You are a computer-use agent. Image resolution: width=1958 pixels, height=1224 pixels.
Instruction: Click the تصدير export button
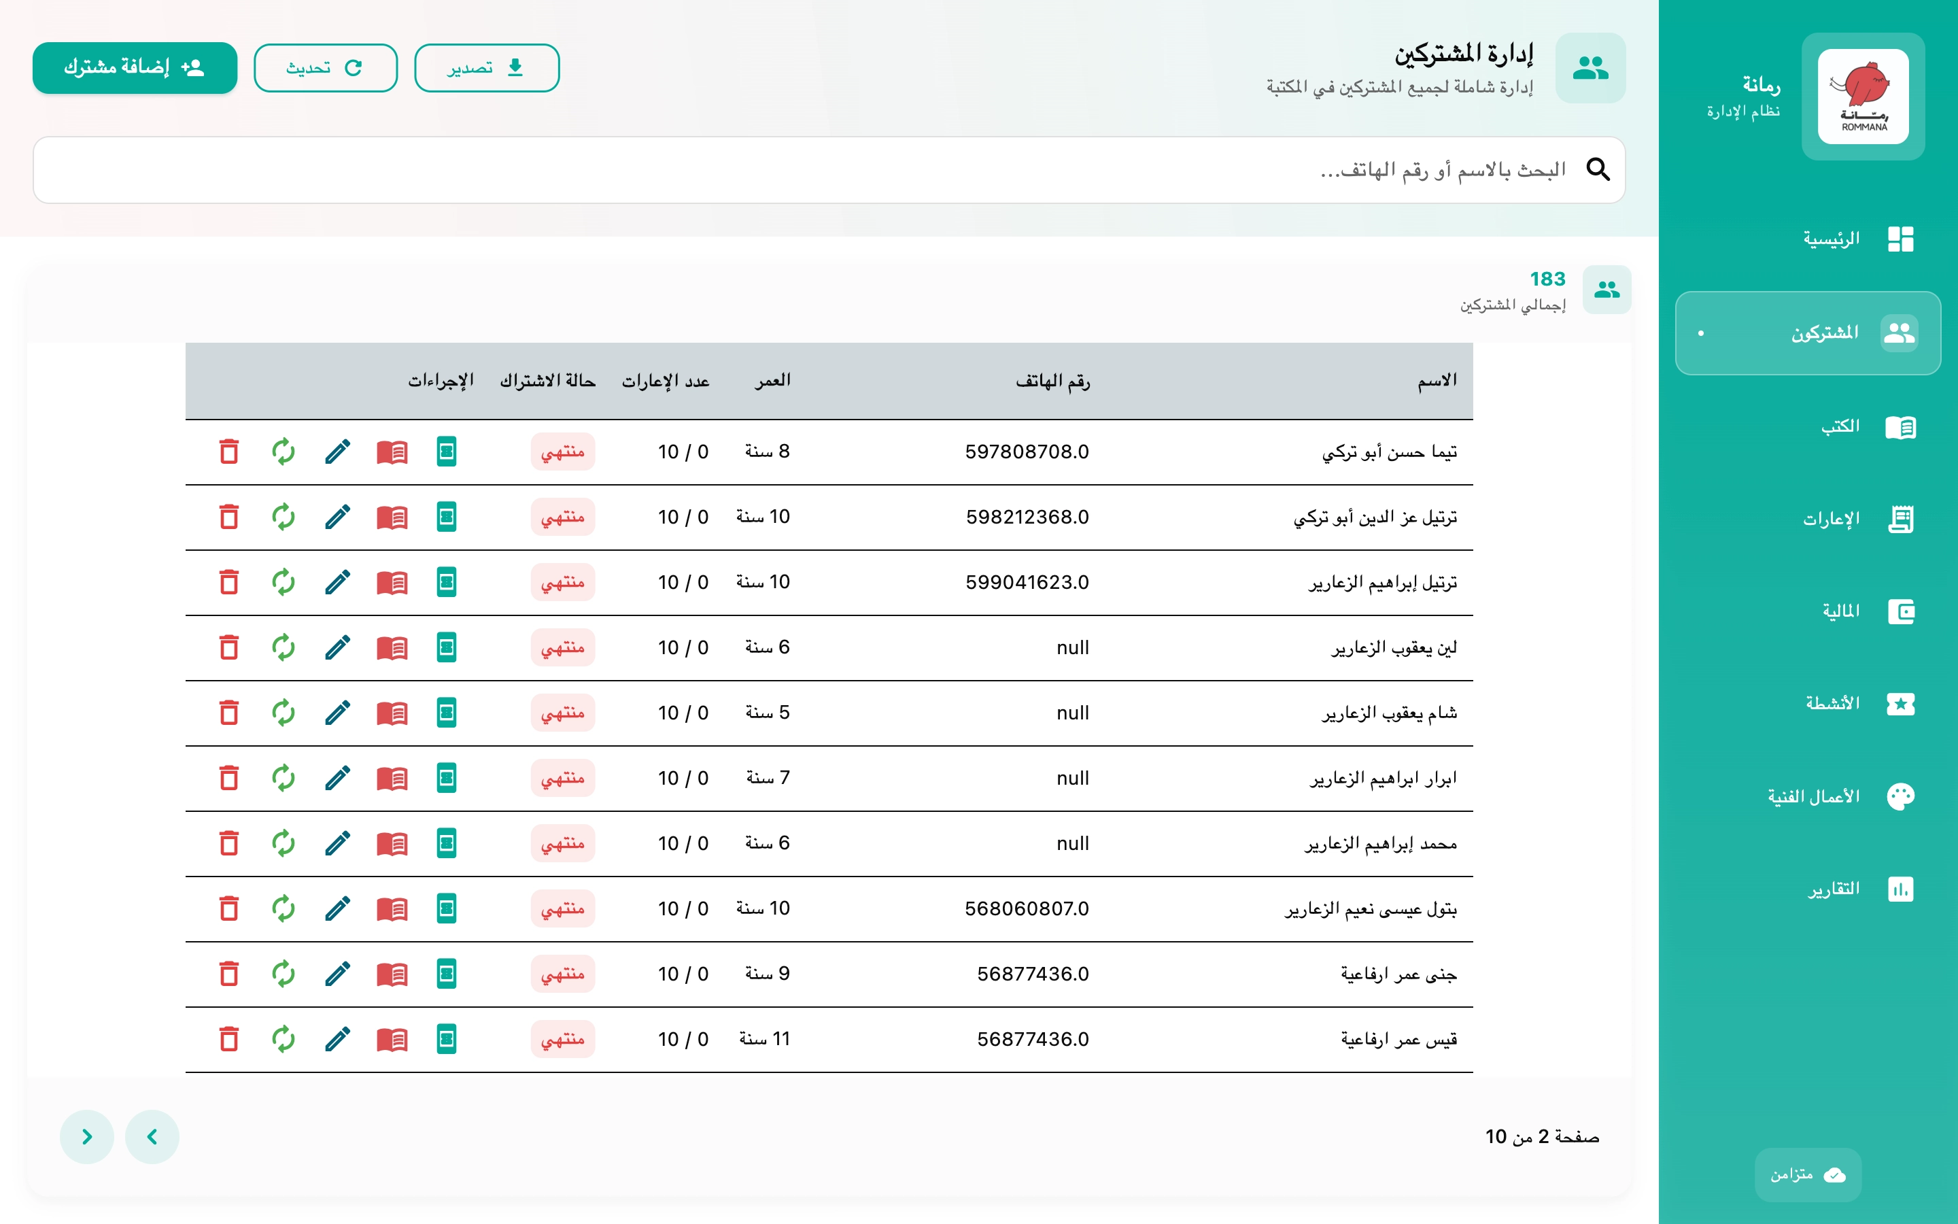click(487, 68)
